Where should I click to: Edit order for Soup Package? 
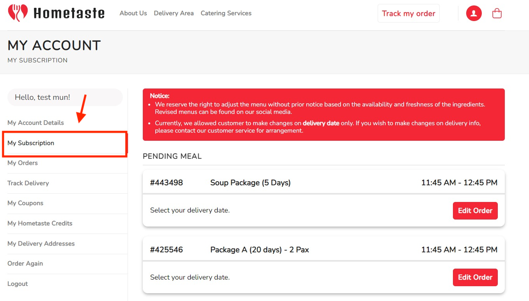point(475,211)
